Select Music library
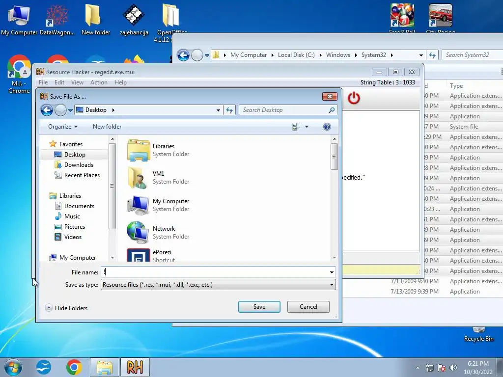The height and width of the screenshot is (377, 503). coord(72,216)
